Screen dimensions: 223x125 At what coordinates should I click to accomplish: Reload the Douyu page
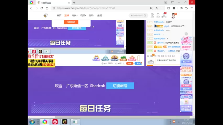pos(42,8)
